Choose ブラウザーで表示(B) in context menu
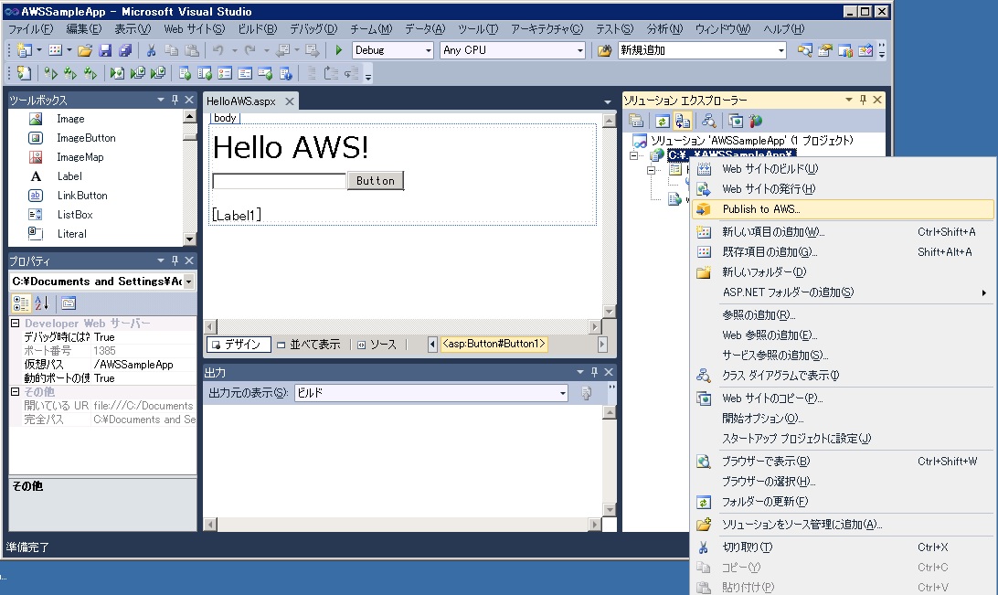The width and height of the screenshot is (998, 595). tap(843, 462)
